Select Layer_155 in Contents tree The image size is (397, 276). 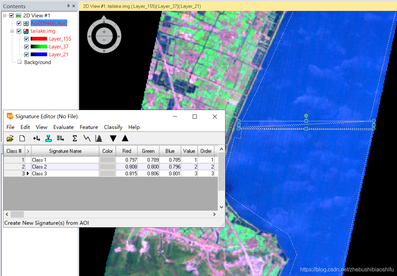[x=60, y=39]
